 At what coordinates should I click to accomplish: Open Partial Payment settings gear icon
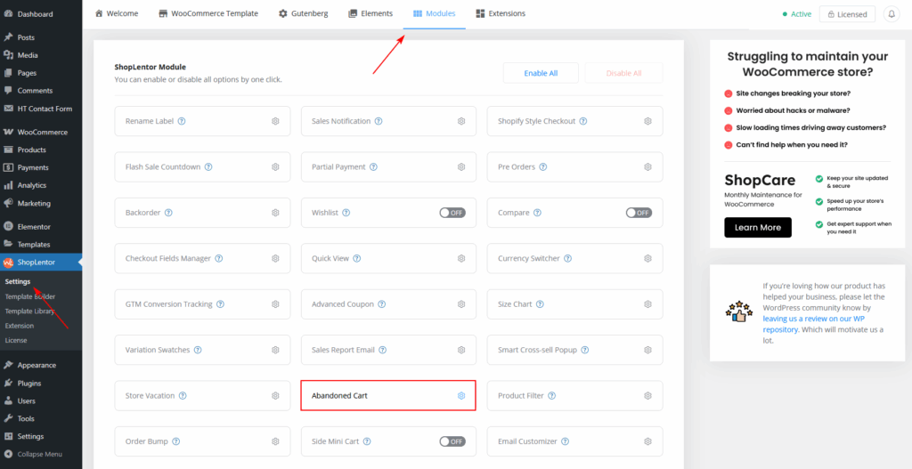point(461,166)
